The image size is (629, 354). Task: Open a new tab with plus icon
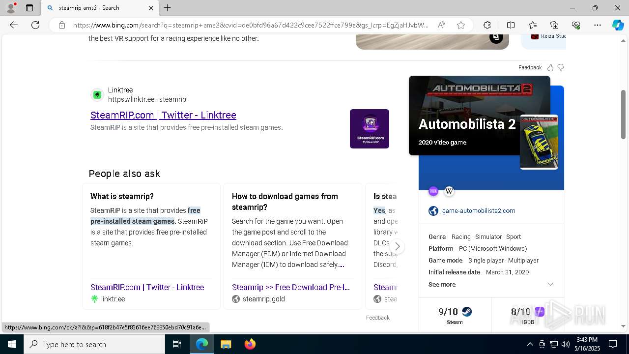point(168,8)
